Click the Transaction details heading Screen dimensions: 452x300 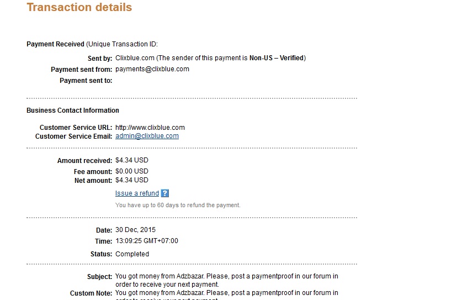point(79,8)
